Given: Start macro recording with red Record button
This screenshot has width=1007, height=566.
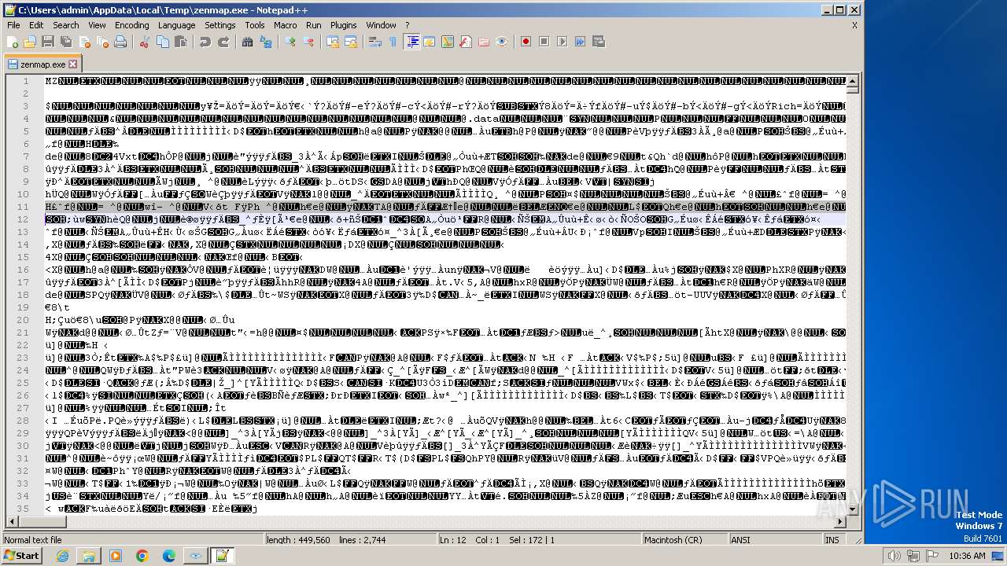Looking at the screenshot, I should pyautogui.click(x=526, y=42).
